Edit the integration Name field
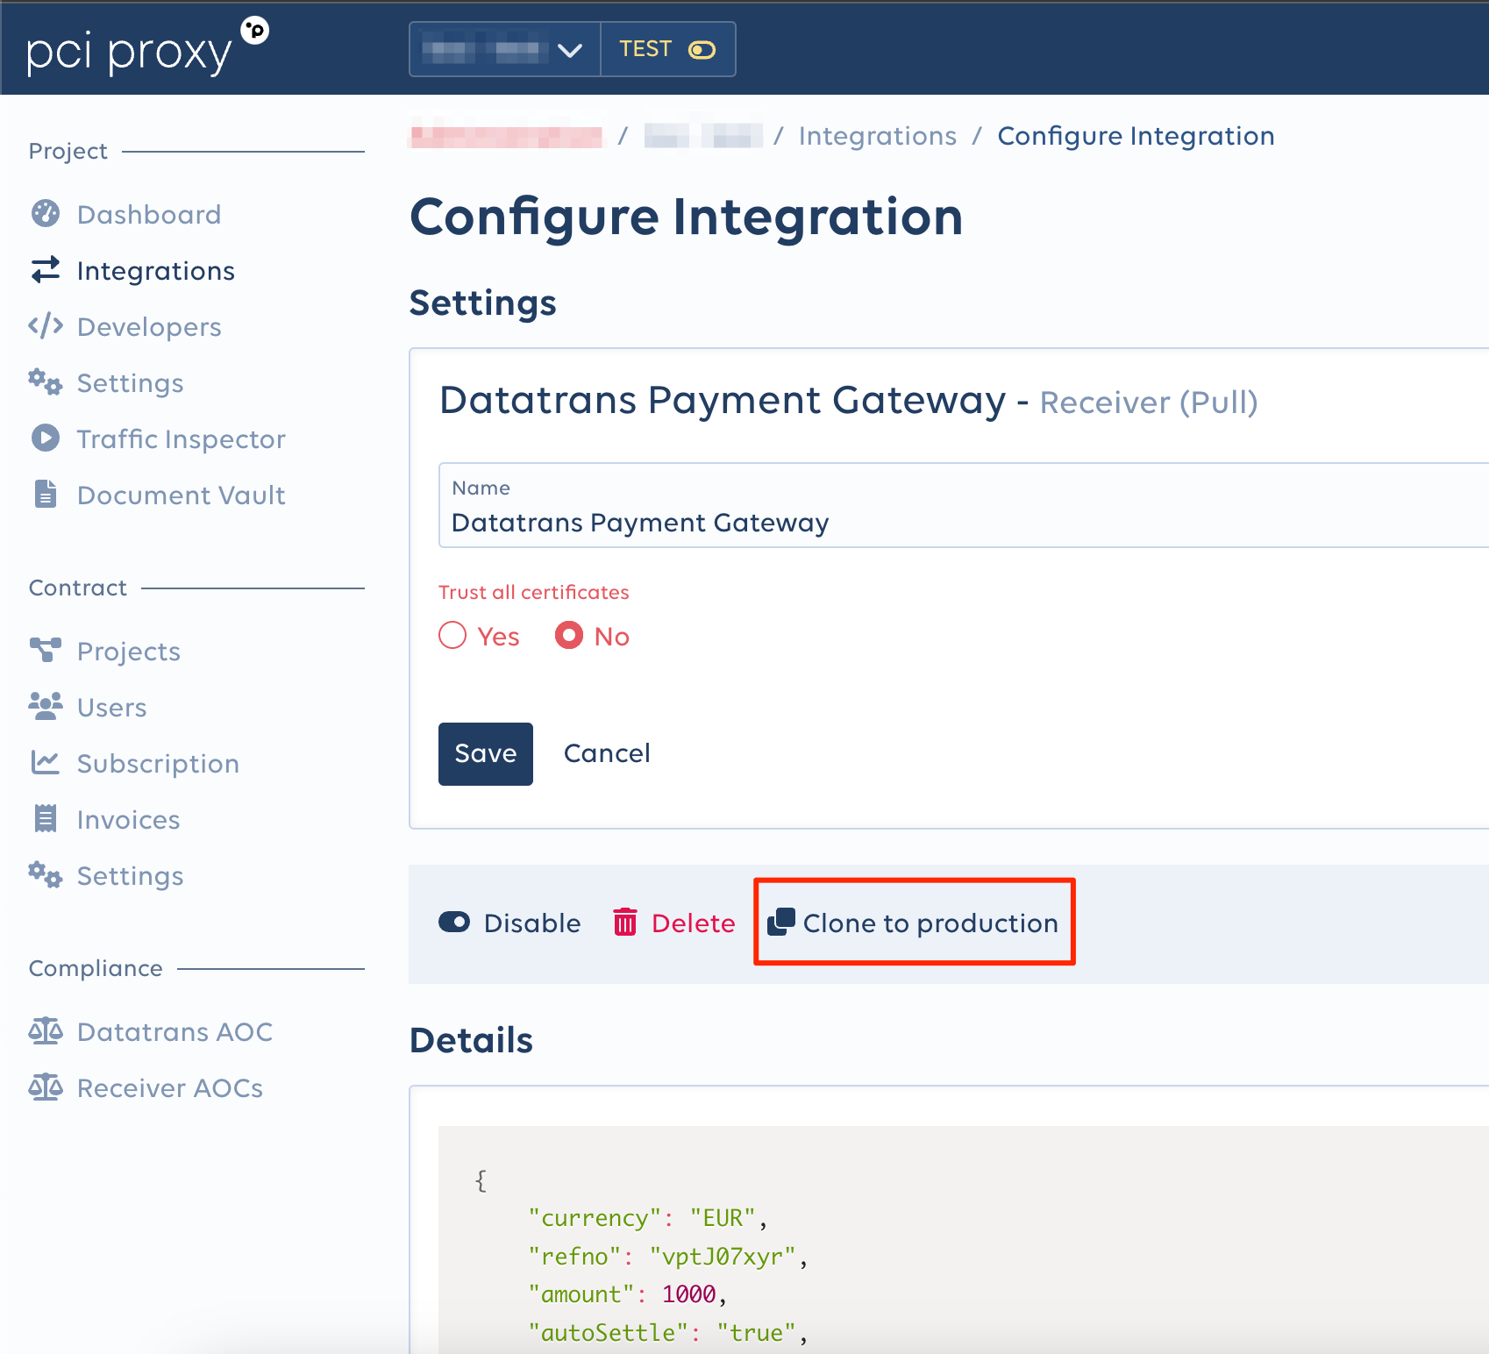The width and height of the screenshot is (1489, 1354). point(964,505)
